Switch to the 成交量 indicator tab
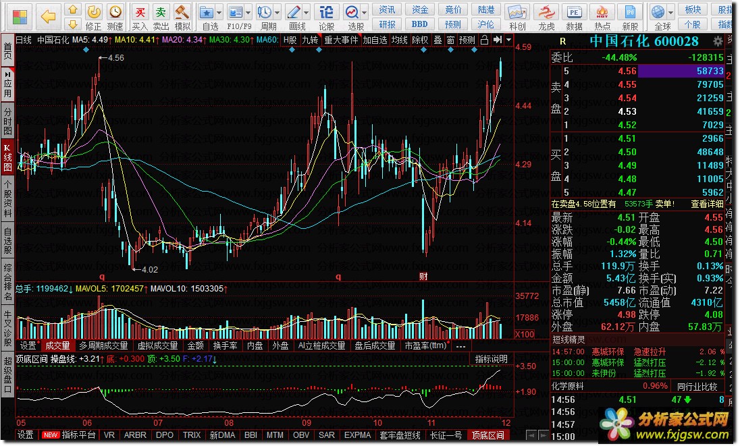The width and height of the screenshot is (740, 446). point(57,346)
